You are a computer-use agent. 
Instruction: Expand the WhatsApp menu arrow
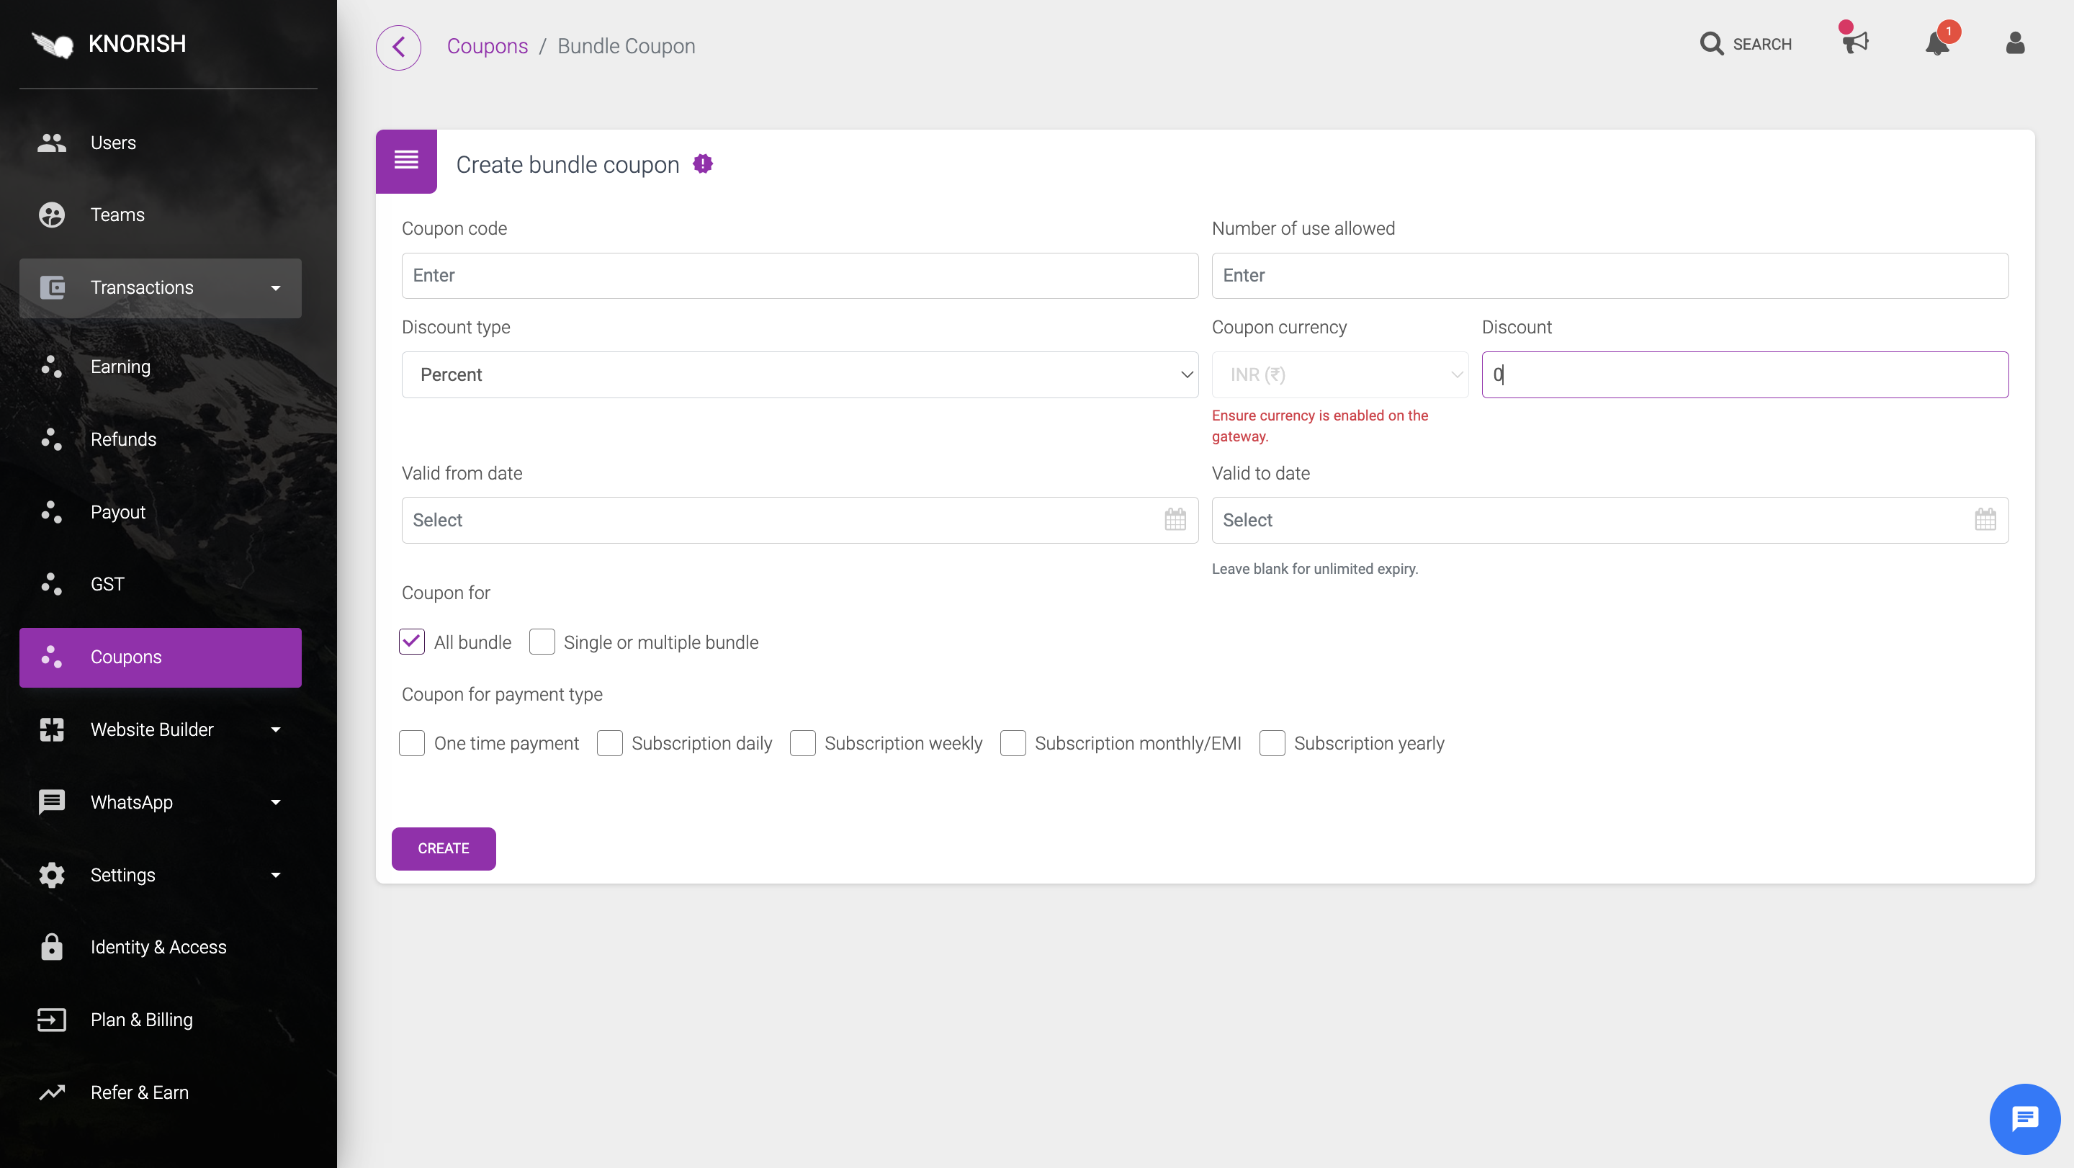(275, 802)
